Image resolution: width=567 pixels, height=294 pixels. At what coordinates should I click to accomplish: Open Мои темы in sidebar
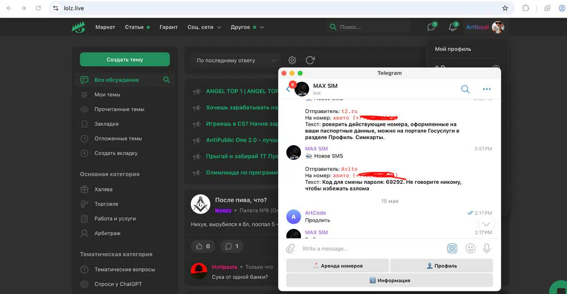point(107,95)
